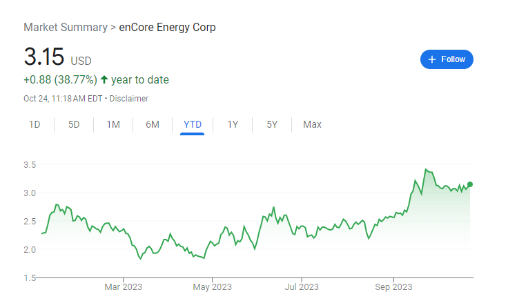This screenshot has height=301, width=508.
Task: Click the Mar 2023 axis marker
Action: [x=123, y=287]
